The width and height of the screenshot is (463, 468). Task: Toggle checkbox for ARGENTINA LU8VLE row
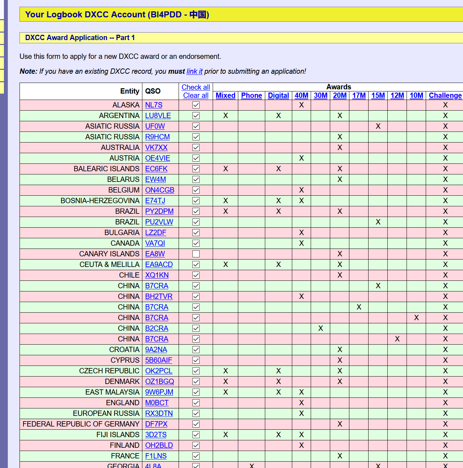196,116
